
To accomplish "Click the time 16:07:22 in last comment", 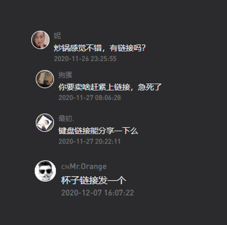I will [x=119, y=193].
